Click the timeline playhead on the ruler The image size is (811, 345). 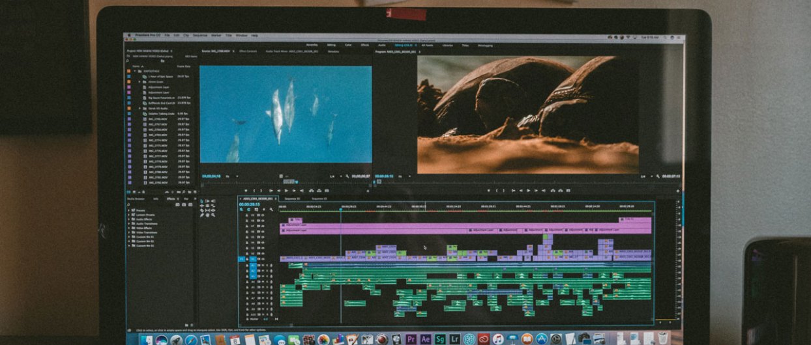click(x=340, y=208)
